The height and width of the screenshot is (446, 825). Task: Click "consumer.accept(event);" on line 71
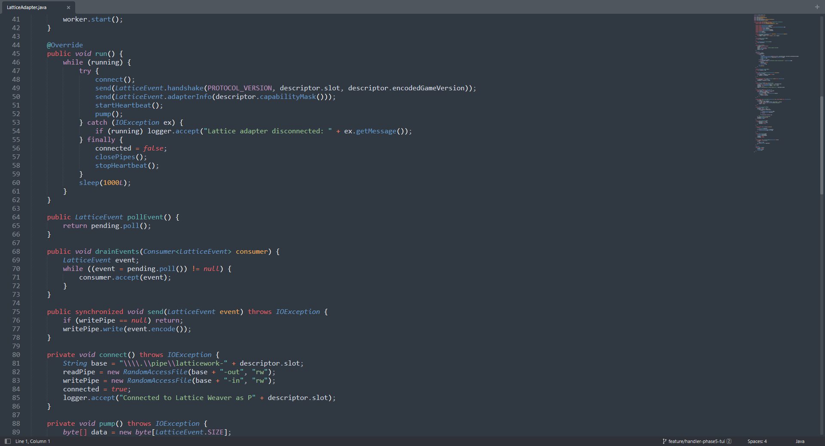(x=125, y=277)
